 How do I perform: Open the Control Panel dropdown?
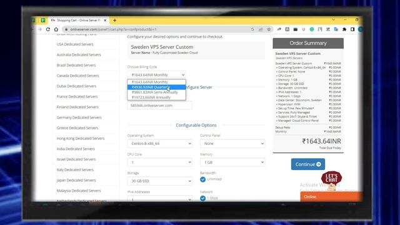(x=232, y=143)
